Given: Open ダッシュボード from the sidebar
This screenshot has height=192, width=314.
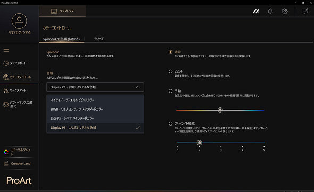Looking at the screenshot, I should pyautogui.click(x=19, y=63).
